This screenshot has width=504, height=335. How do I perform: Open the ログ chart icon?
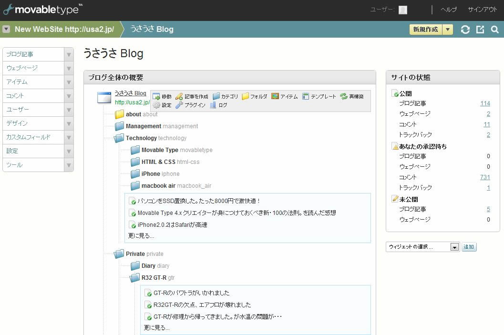[x=213, y=105]
